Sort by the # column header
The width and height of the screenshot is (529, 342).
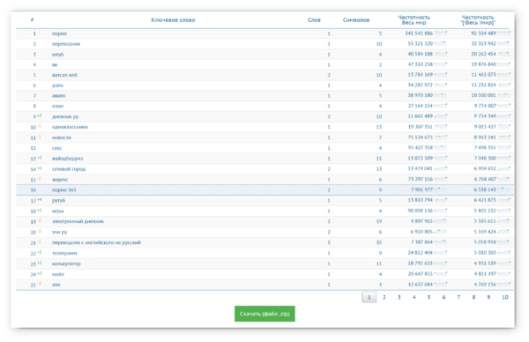point(32,20)
